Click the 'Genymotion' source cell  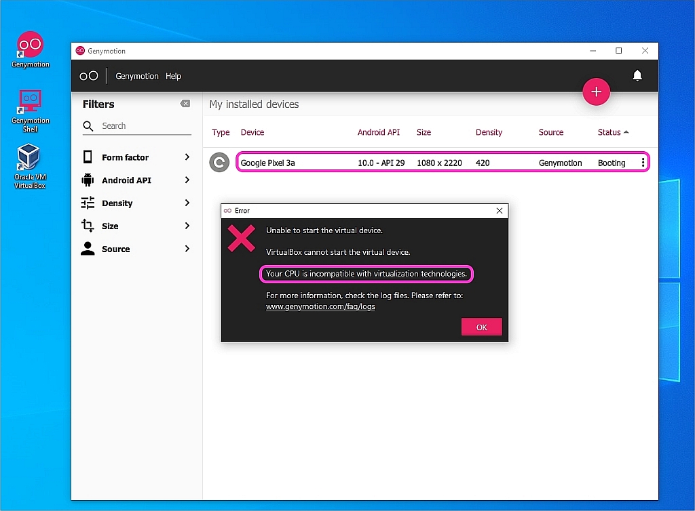(x=560, y=163)
